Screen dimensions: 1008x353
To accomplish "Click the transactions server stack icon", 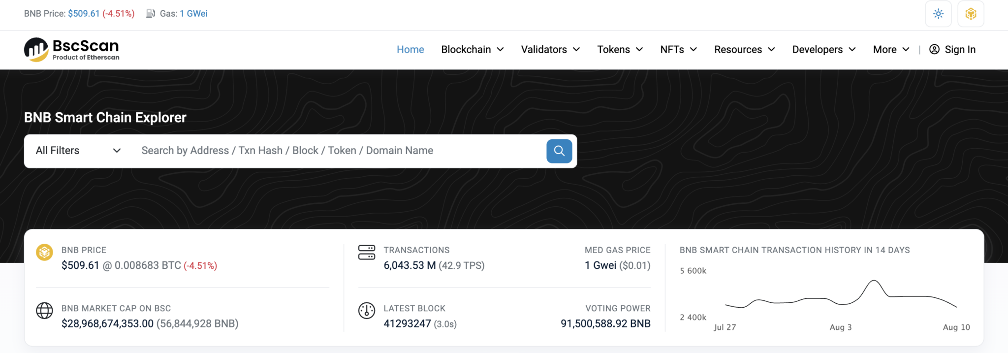I will (367, 253).
